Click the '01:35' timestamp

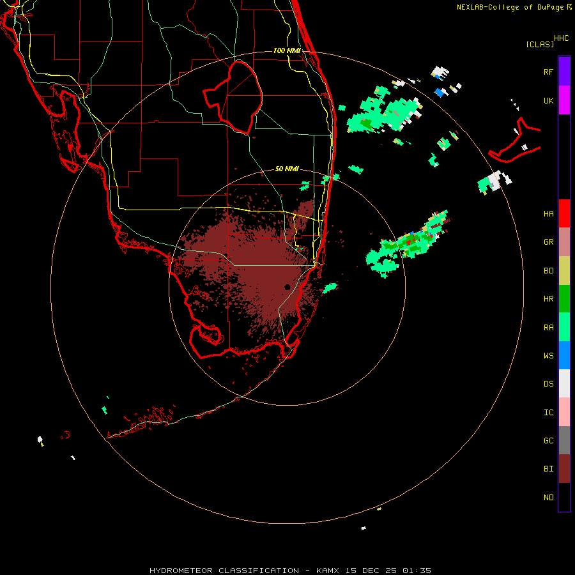pos(417,571)
